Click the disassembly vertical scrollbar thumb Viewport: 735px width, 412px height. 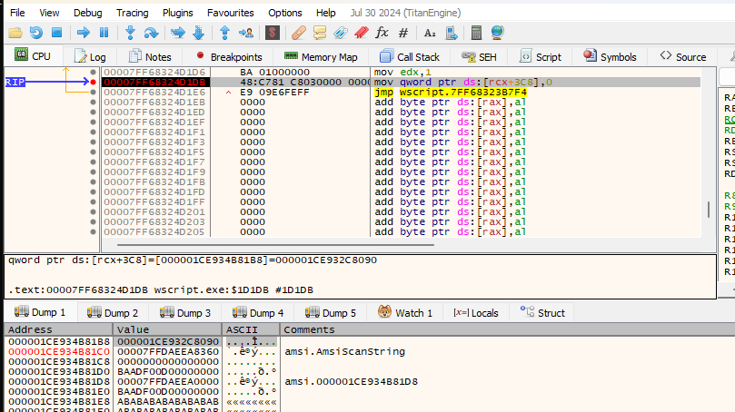709,210
